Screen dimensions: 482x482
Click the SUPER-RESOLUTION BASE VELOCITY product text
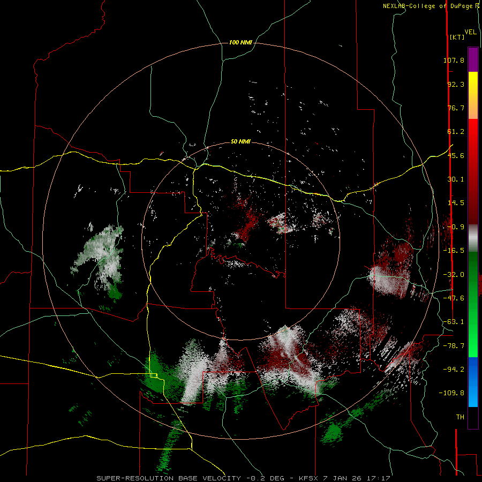click(169, 478)
